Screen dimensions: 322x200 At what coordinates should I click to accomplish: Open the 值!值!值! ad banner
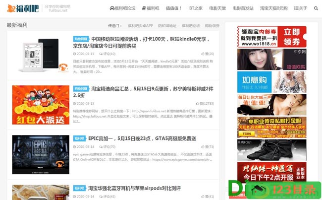coord(271,105)
